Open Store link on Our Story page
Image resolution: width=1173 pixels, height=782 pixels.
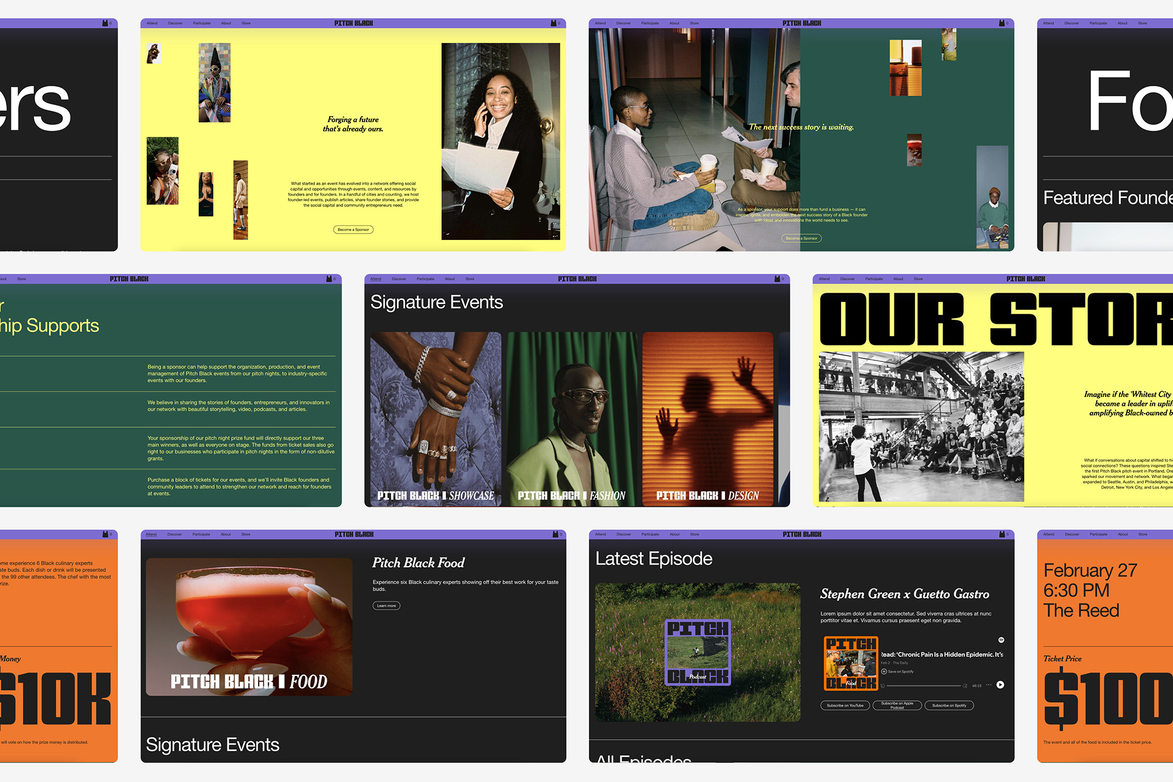tap(918, 279)
